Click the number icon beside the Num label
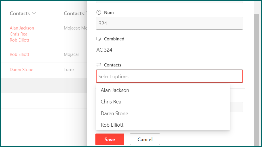This screenshot has width=262, height=147. point(99,13)
